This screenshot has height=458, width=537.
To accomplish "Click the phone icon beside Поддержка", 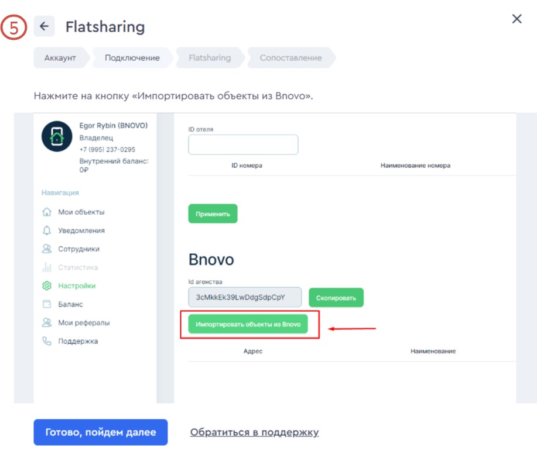I will [47, 341].
